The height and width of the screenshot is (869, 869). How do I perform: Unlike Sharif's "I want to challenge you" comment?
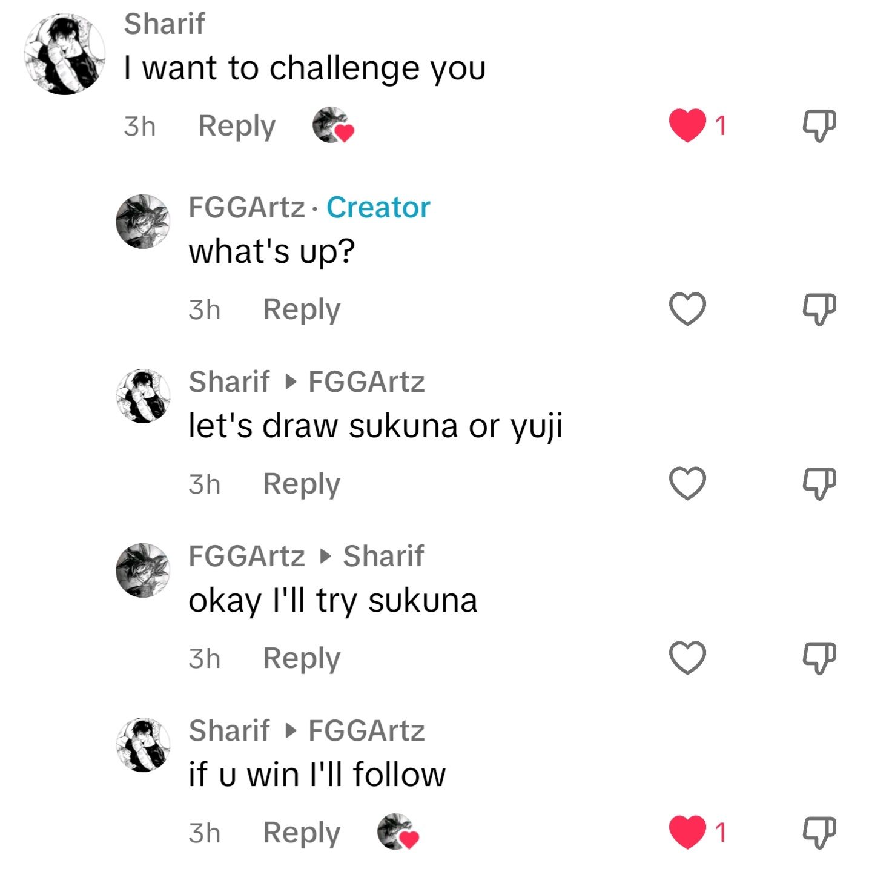coord(687,125)
